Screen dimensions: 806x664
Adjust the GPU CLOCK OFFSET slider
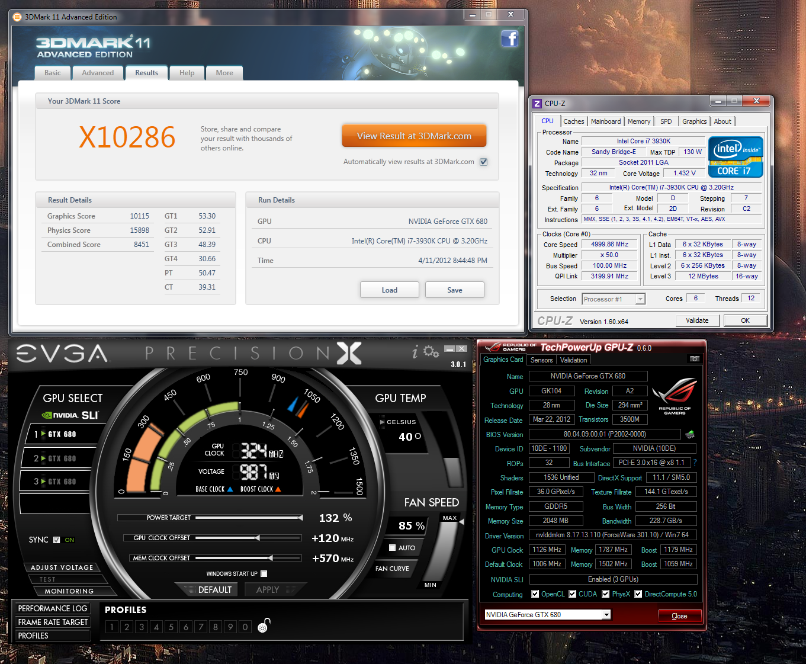[x=249, y=538]
